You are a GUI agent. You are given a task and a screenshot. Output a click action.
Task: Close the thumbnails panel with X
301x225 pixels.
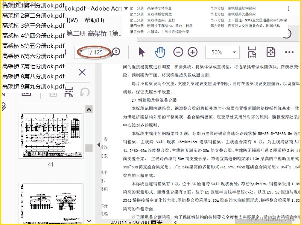point(82,72)
